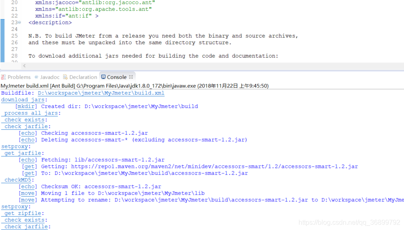Click the xmlns:jacoco attribute line
This screenshot has width=404, height=230.
95,3
